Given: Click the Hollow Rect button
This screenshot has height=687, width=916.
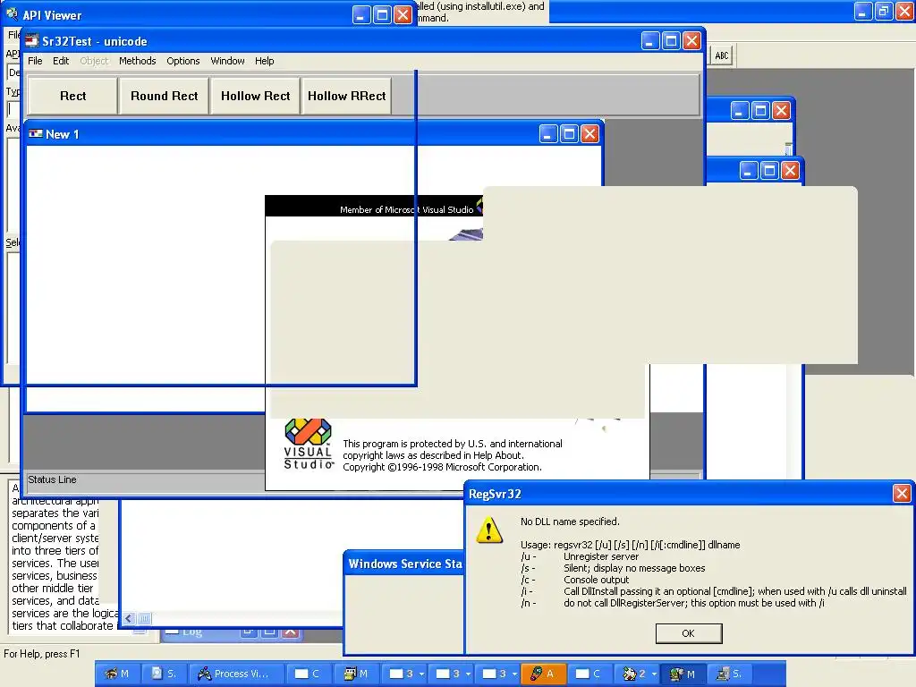Looking at the screenshot, I should (x=255, y=96).
